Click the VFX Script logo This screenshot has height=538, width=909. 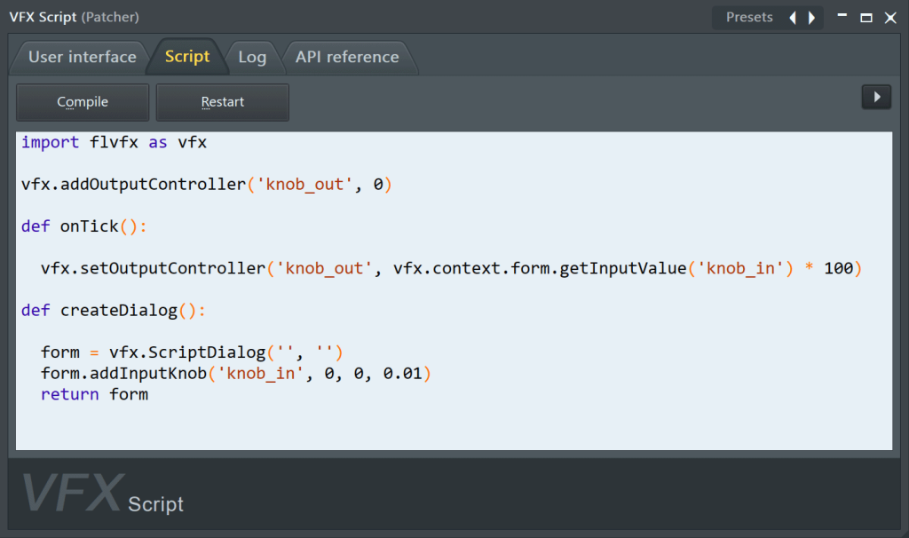(x=102, y=494)
